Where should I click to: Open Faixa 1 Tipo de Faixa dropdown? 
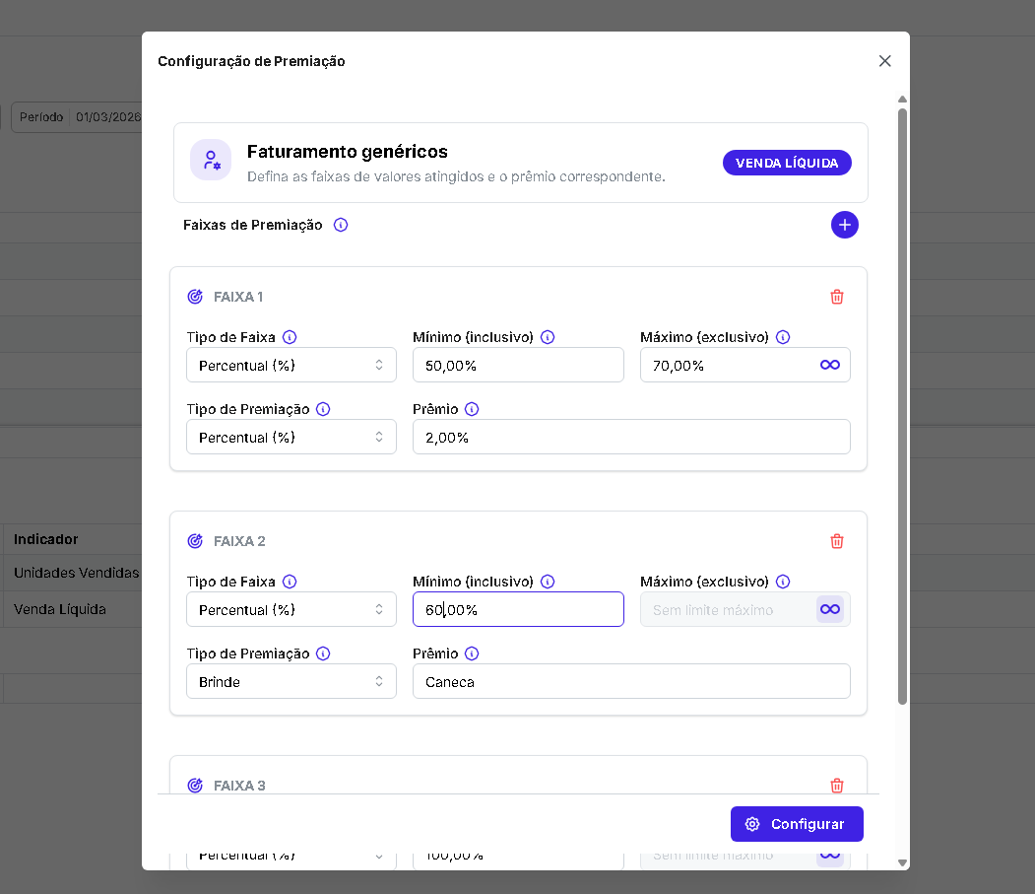click(291, 365)
